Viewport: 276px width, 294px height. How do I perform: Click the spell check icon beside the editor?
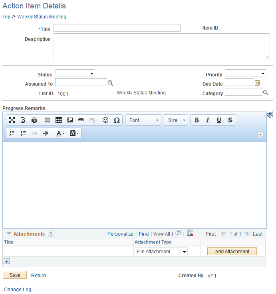coord(270,115)
